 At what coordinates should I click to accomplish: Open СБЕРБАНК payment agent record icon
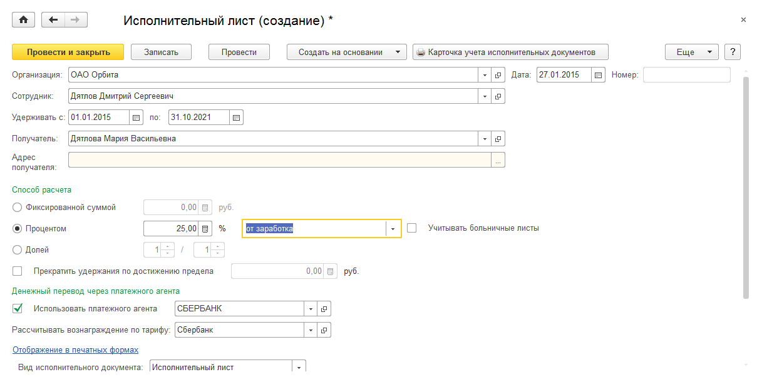pyautogui.click(x=324, y=308)
